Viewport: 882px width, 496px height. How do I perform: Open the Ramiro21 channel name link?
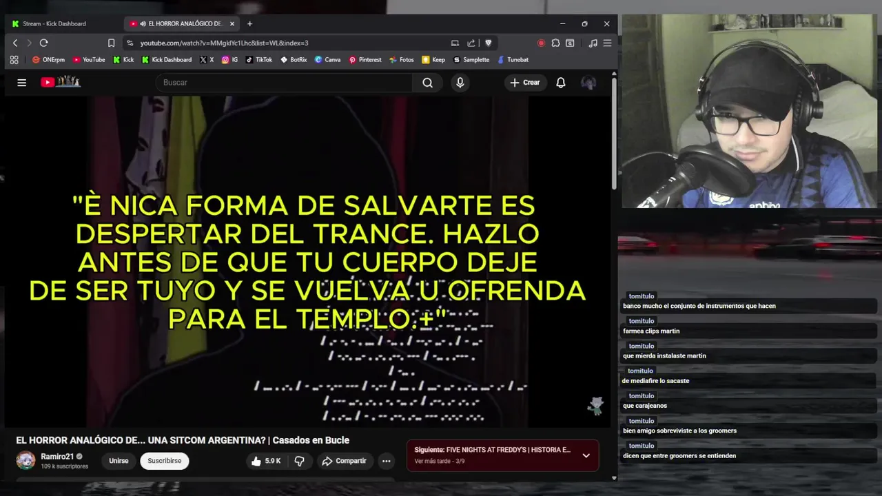(x=57, y=456)
